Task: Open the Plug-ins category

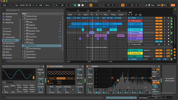Action: (9, 49)
